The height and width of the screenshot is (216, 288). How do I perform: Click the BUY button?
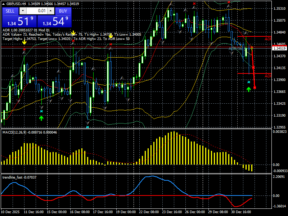(63, 11)
